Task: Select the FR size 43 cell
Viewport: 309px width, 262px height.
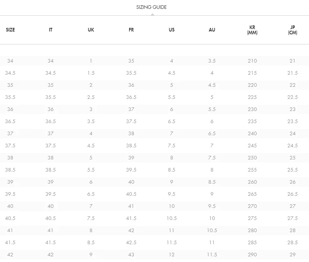Action: point(131,254)
